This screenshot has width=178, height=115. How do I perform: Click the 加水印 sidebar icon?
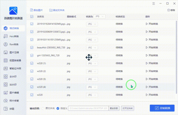pos(6,84)
